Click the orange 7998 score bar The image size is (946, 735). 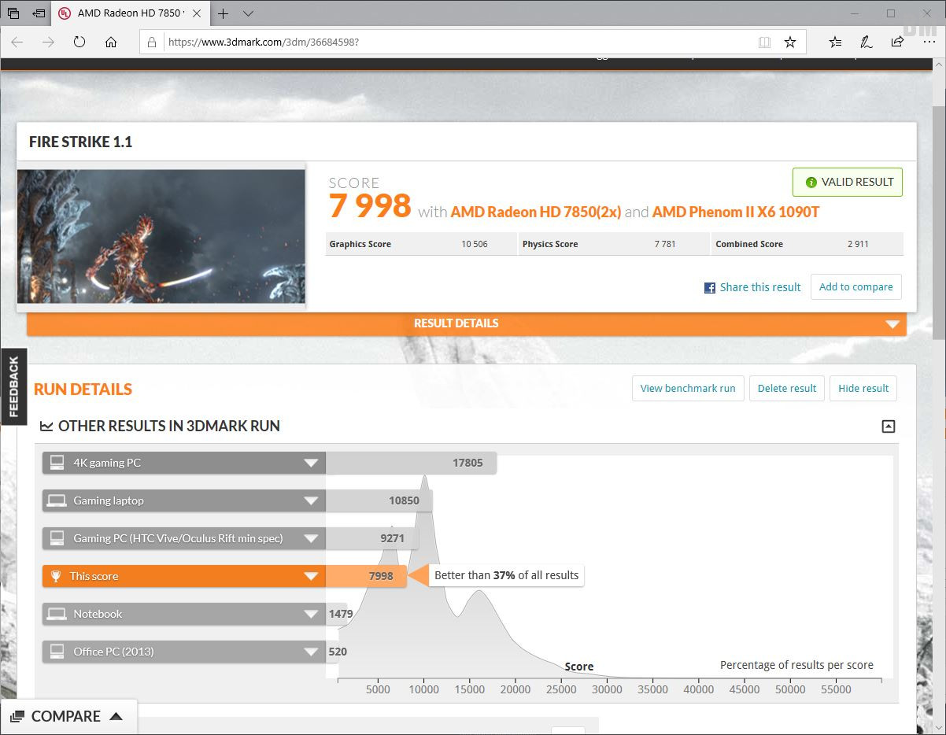366,576
